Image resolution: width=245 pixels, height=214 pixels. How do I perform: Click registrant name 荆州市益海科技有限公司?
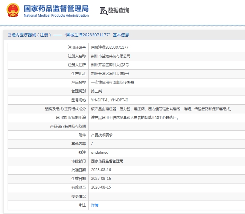pos(111,56)
